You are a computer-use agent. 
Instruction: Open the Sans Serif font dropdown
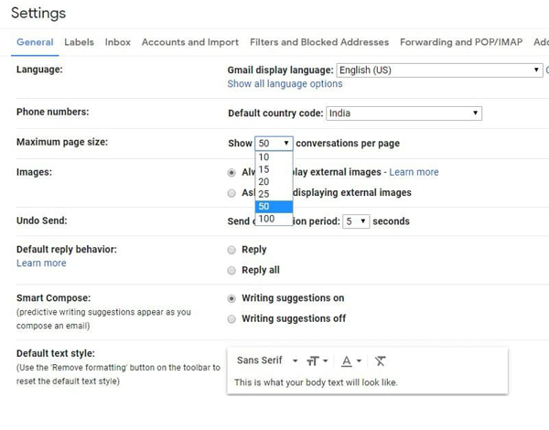pyautogui.click(x=266, y=360)
